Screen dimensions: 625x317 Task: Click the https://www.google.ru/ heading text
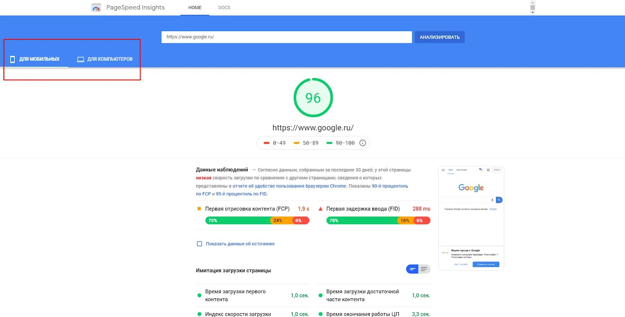[x=313, y=128]
